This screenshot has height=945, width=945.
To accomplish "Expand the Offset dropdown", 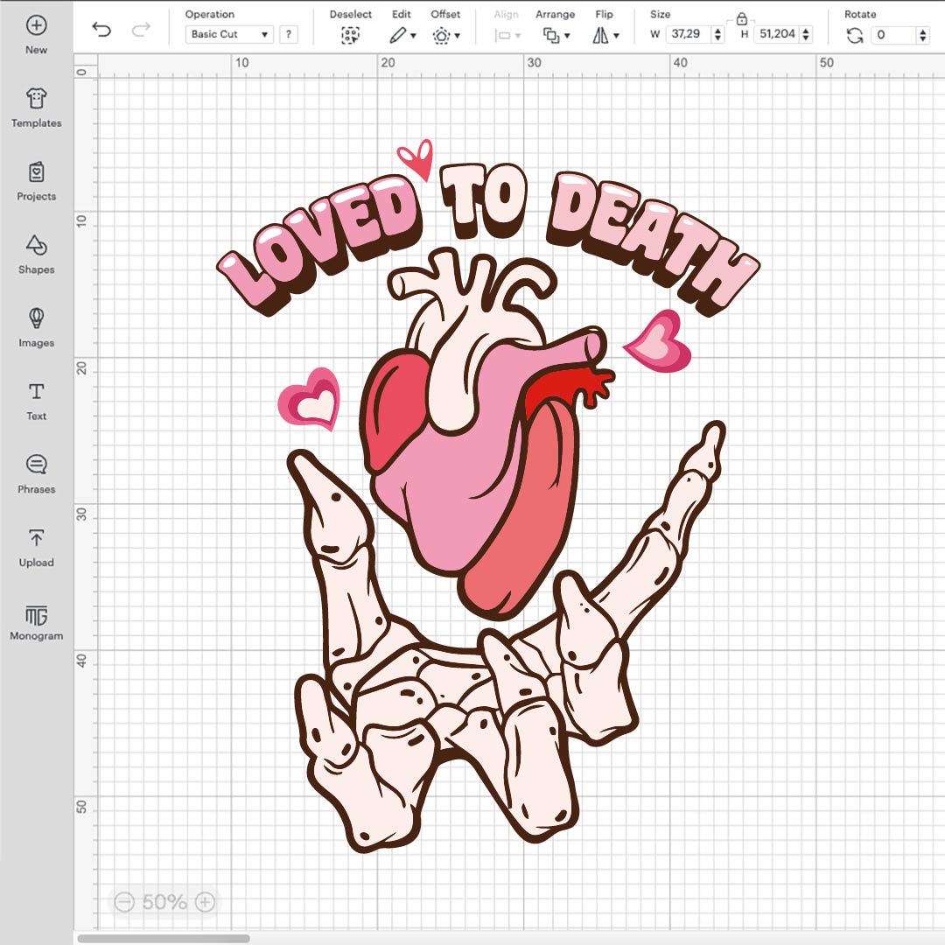I will tap(446, 35).
